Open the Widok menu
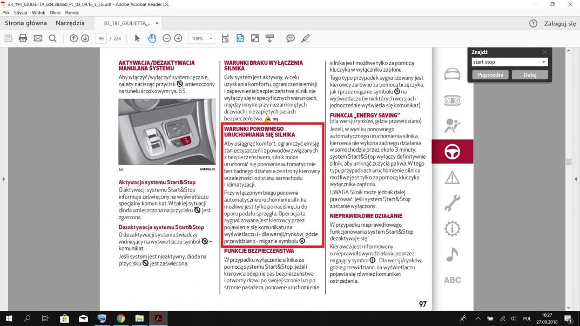 pos(38,12)
